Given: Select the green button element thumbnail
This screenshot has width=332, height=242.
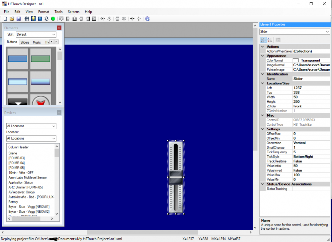Looking at the screenshot, I should (x=41, y=59).
